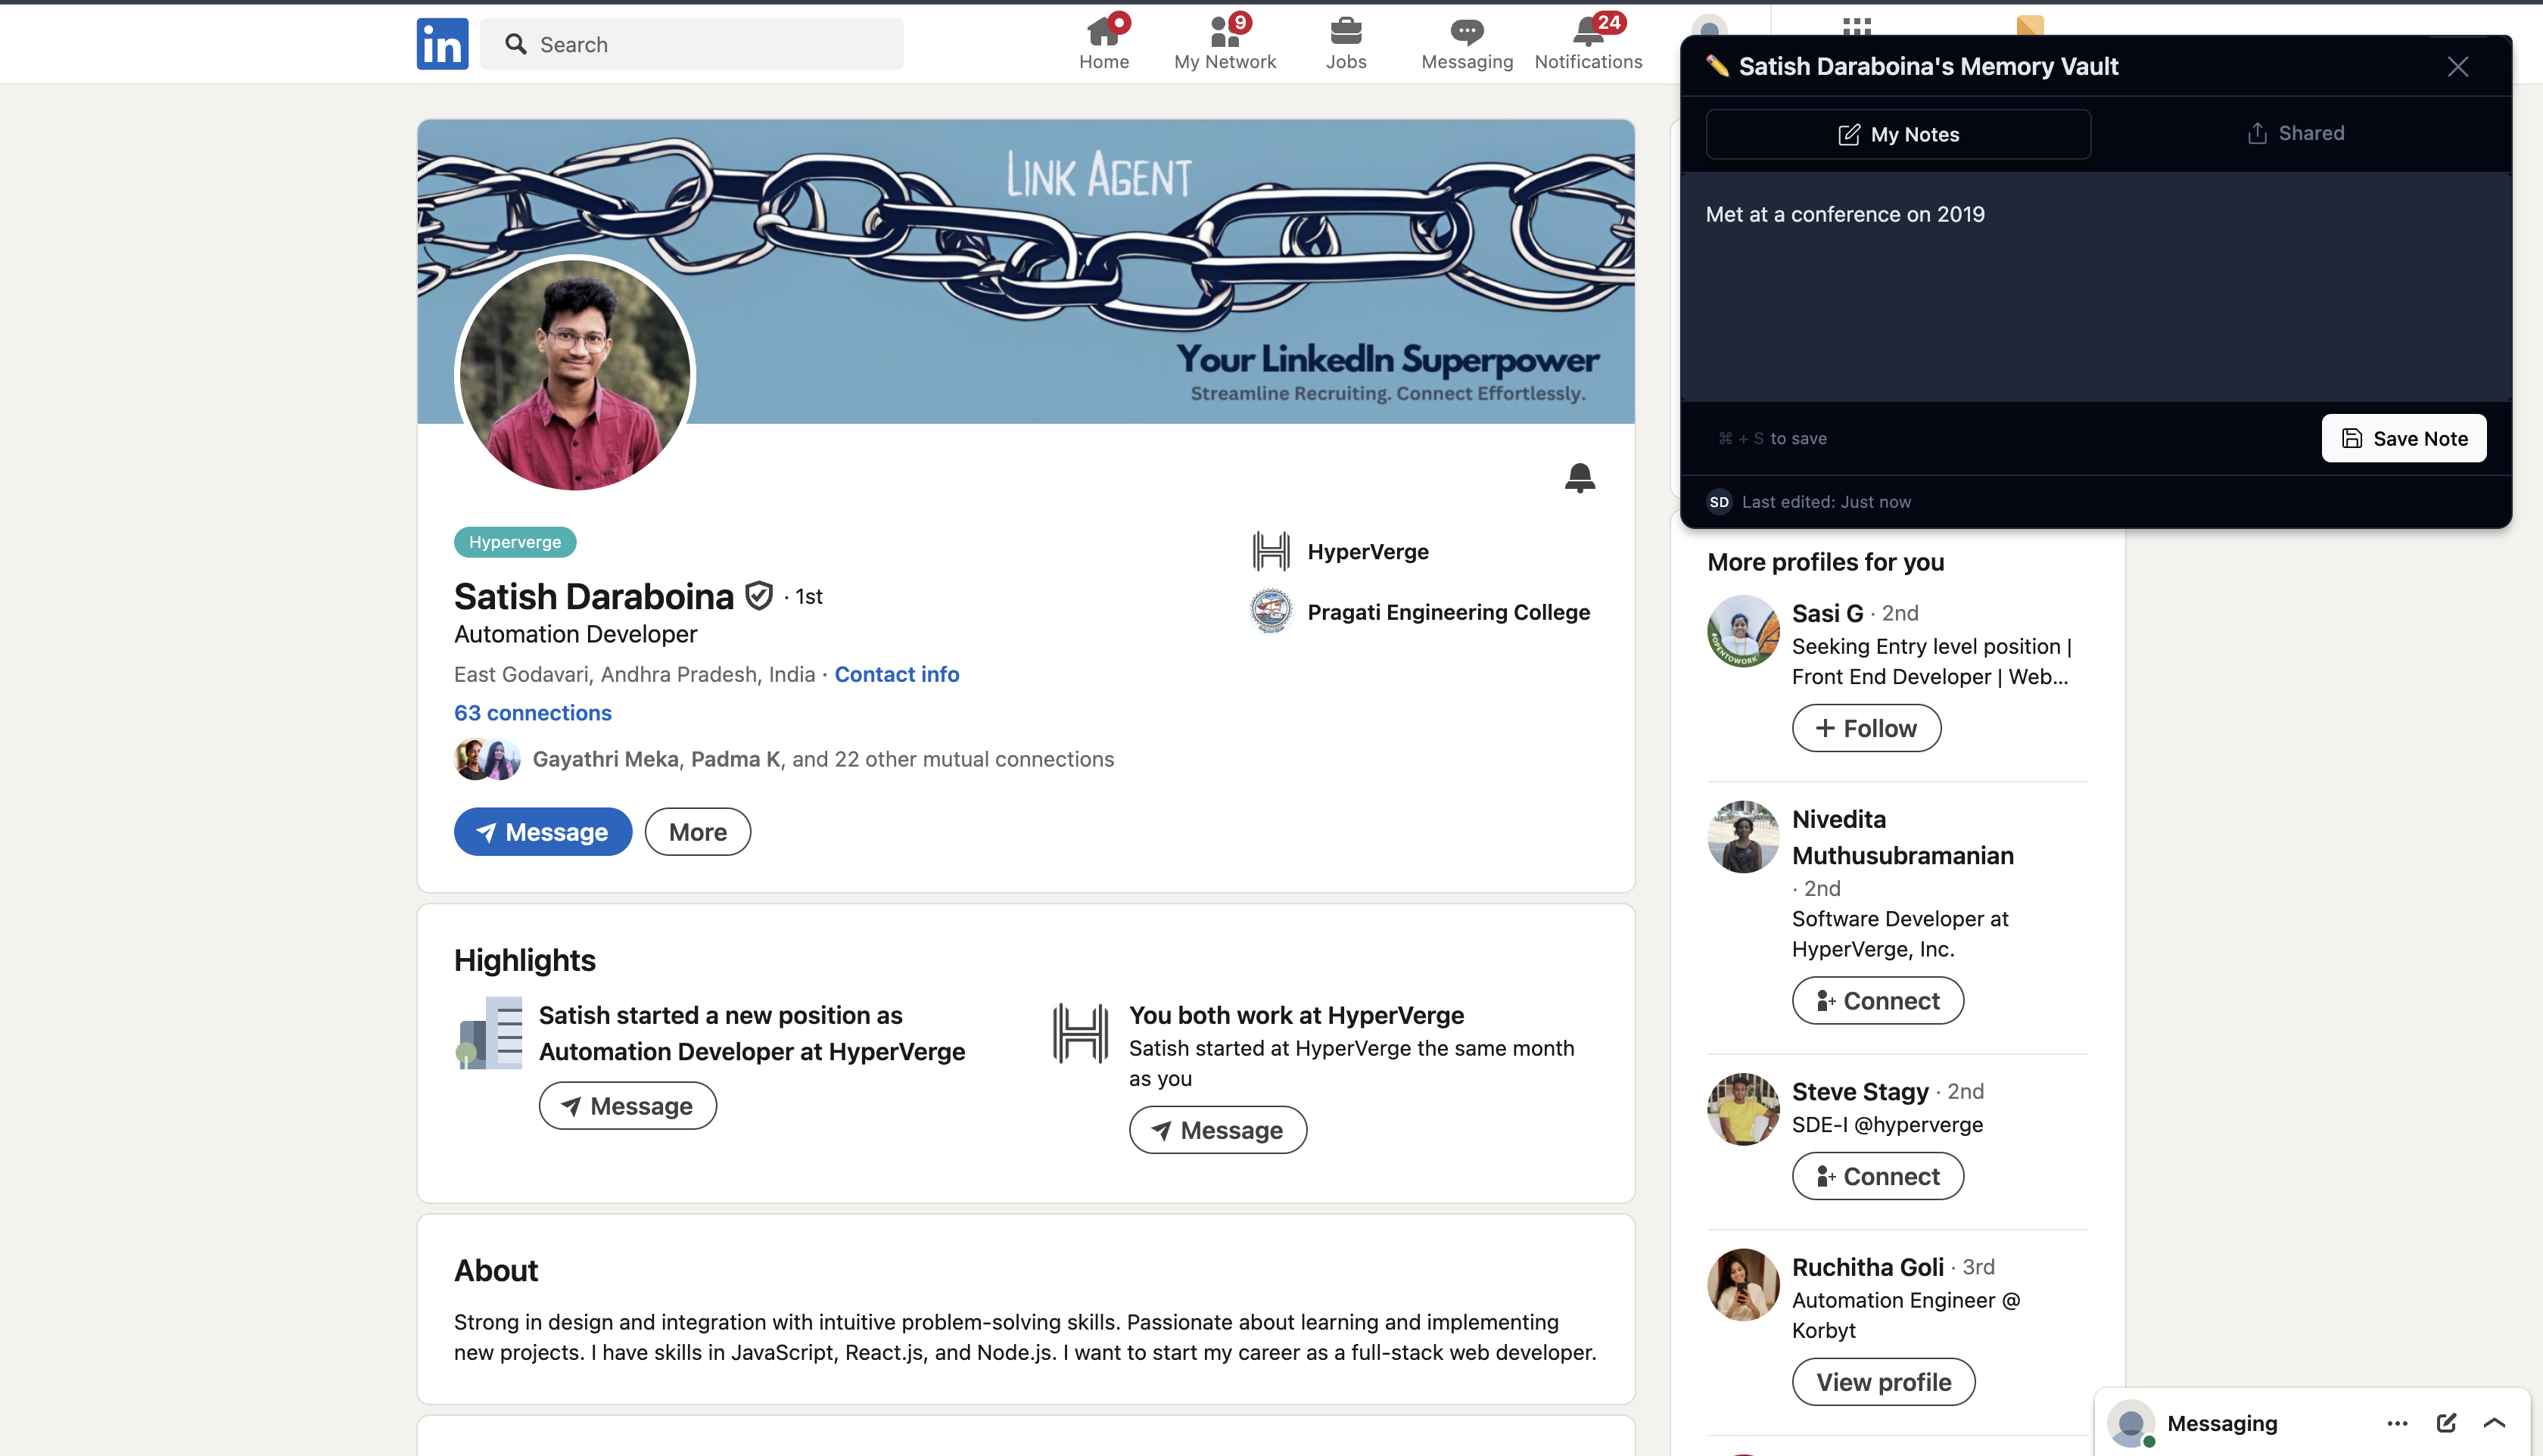Open the Jobs briefcase icon

(x=1345, y=43)
